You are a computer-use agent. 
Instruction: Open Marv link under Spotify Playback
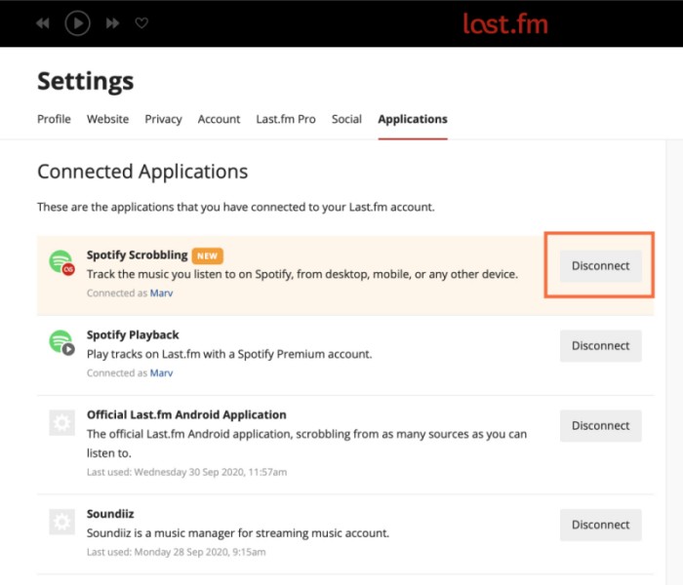click(x=161, y=373)
